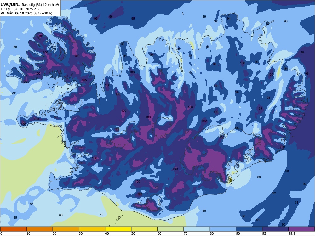This screenshot has height=236, width=315.
Task: Click the 'UWC/DINI: Rakastig (%) í 2 m hæð' title
Action: (x=30, y=5)
